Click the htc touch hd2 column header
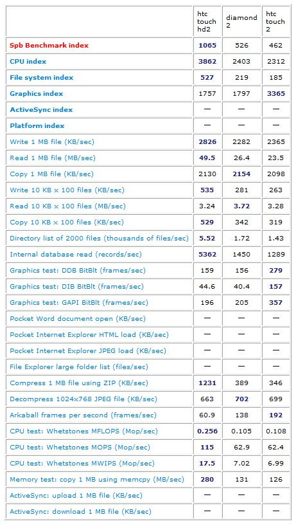Viewport: 296px width, 526px height. [207, 21]
